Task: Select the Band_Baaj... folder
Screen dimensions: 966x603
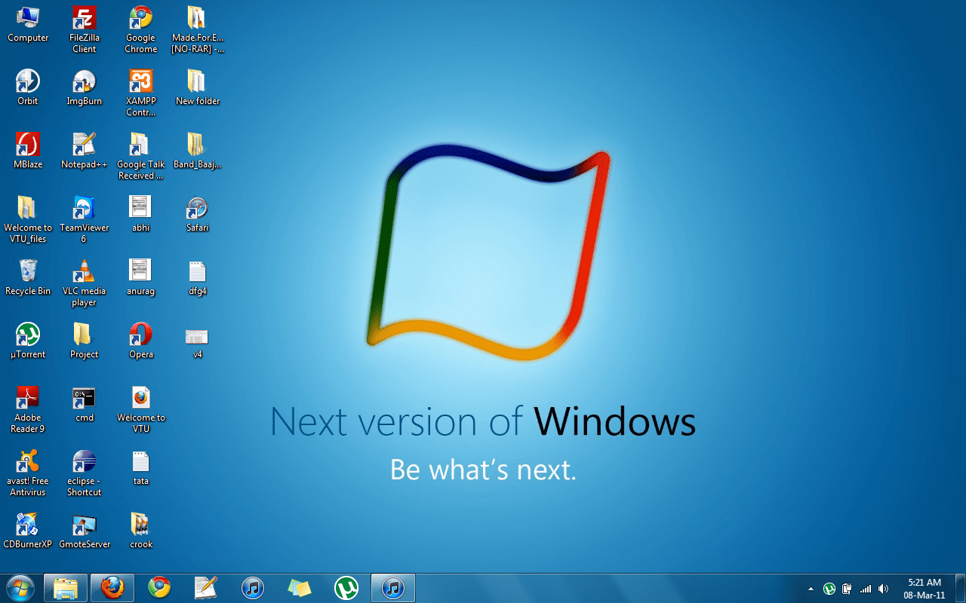Action: point(197,151)
